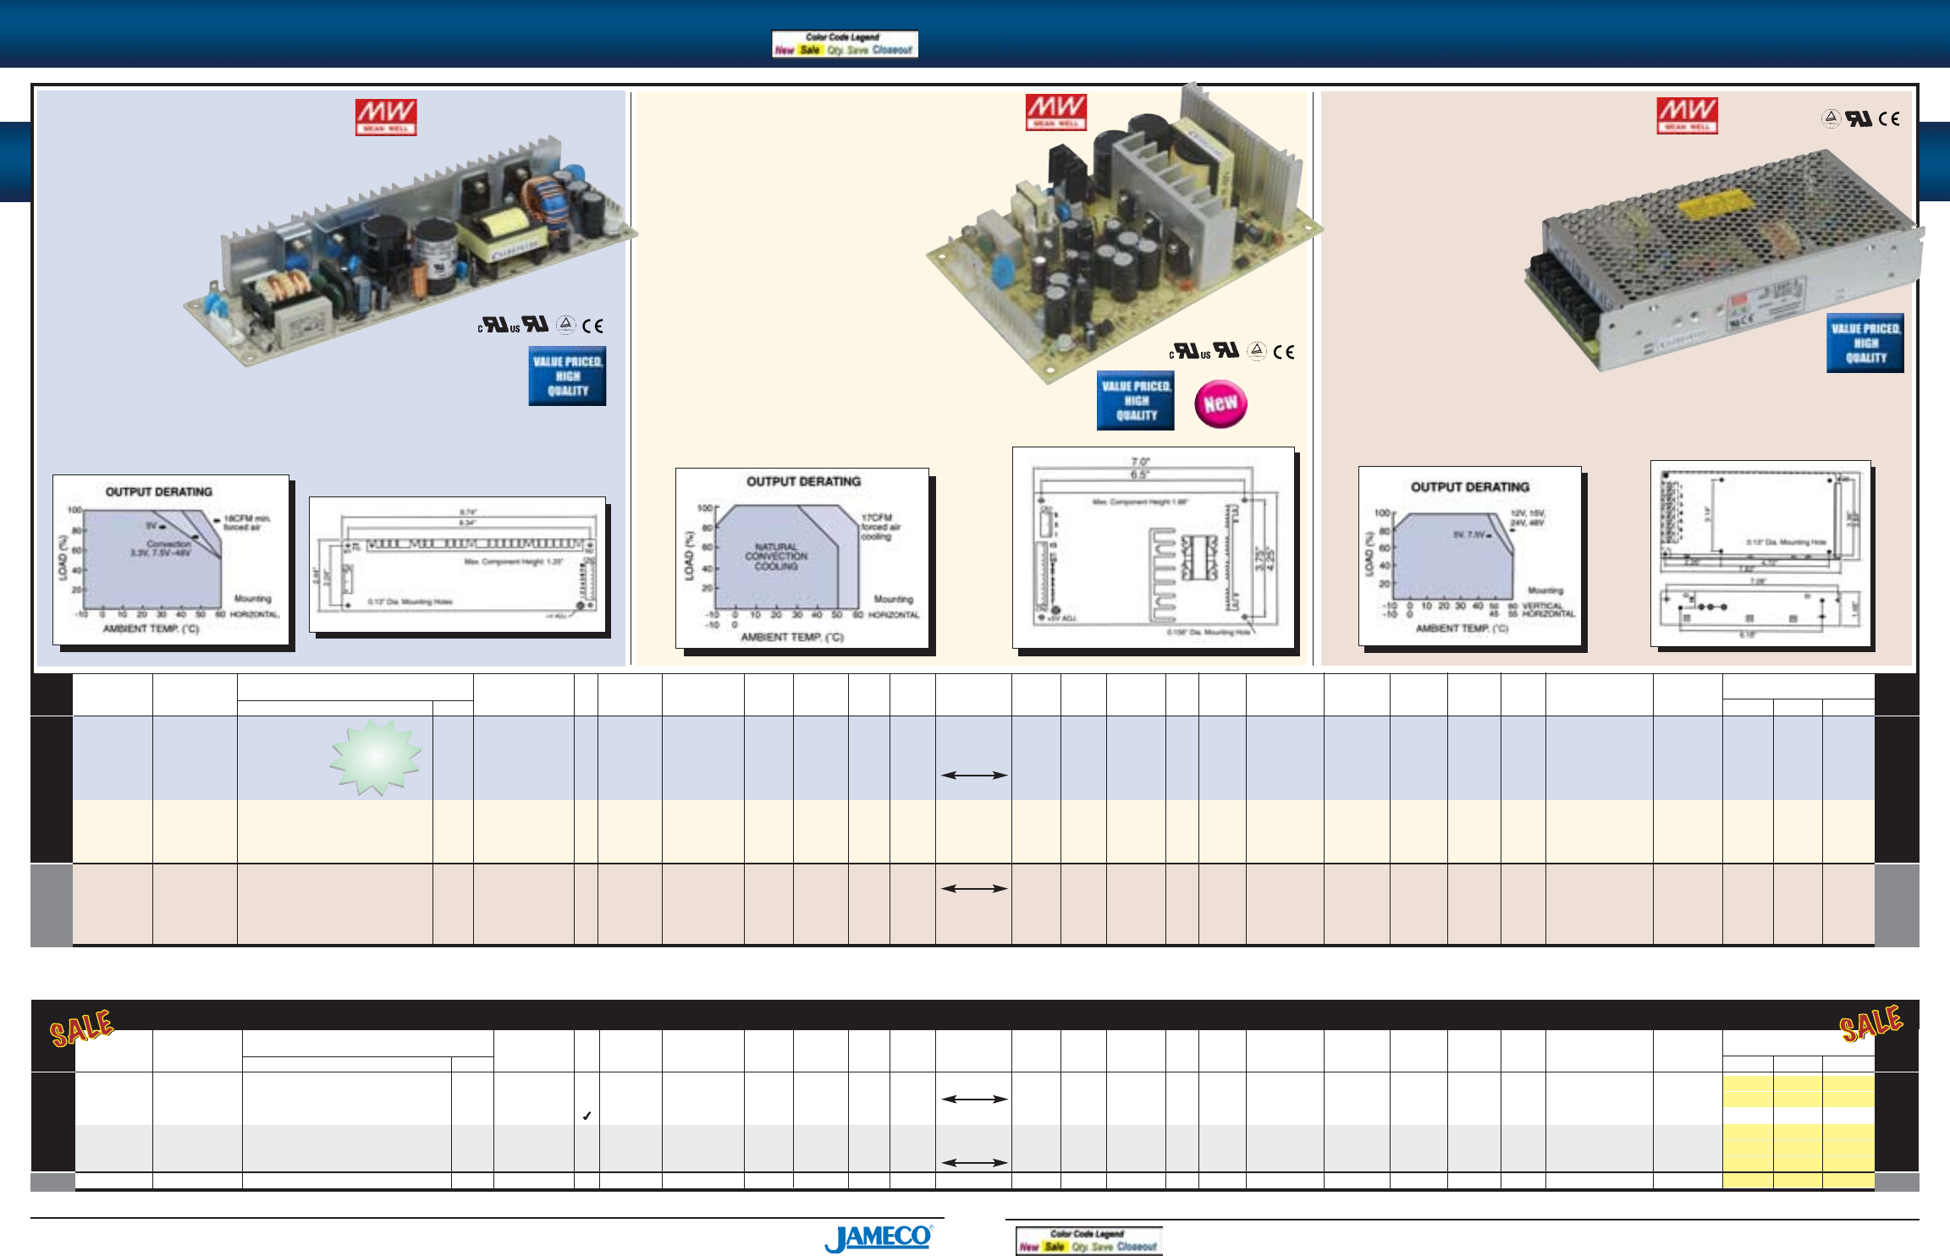Click the cULus mark in the middle panel
The width and height of the screenshot is (1950, 1256).
tap(1190, 352)
